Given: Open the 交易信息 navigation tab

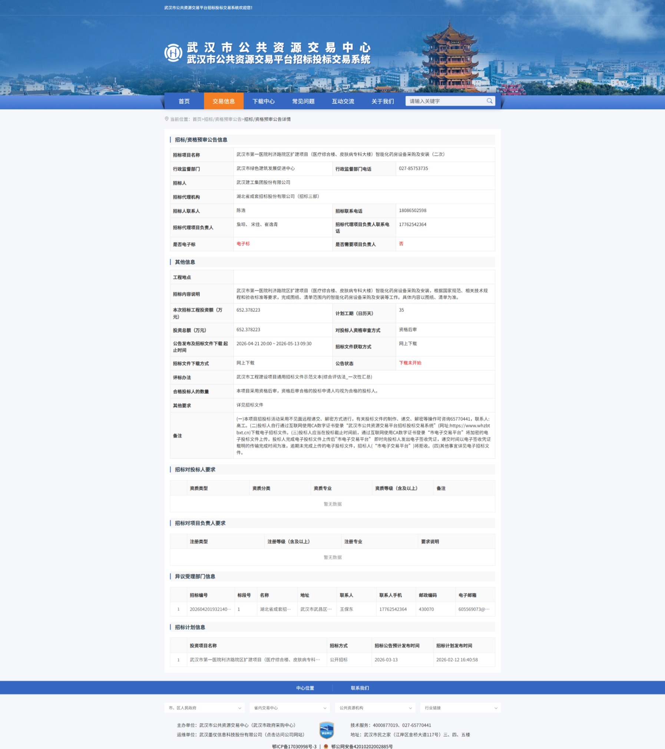Looking at the screenshot, I should click(x=224, y=101).
